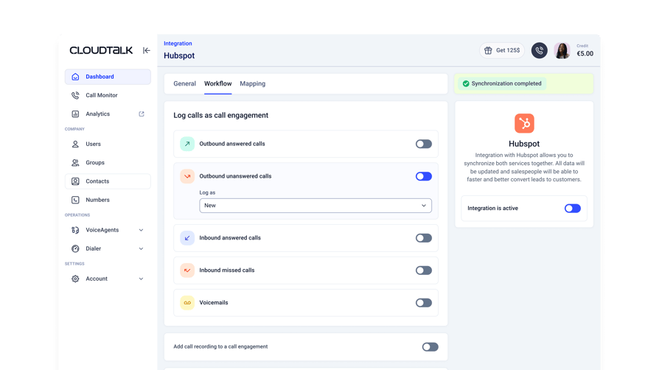Image resolution: width=659 pixels, height=370 pixels.
Task: Enable Inbound missed calls logging
Action: tap(424, 270)
